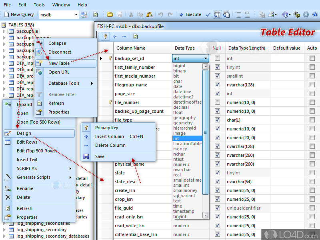Click the print icon in main toolbar

[x=272, y=14]
